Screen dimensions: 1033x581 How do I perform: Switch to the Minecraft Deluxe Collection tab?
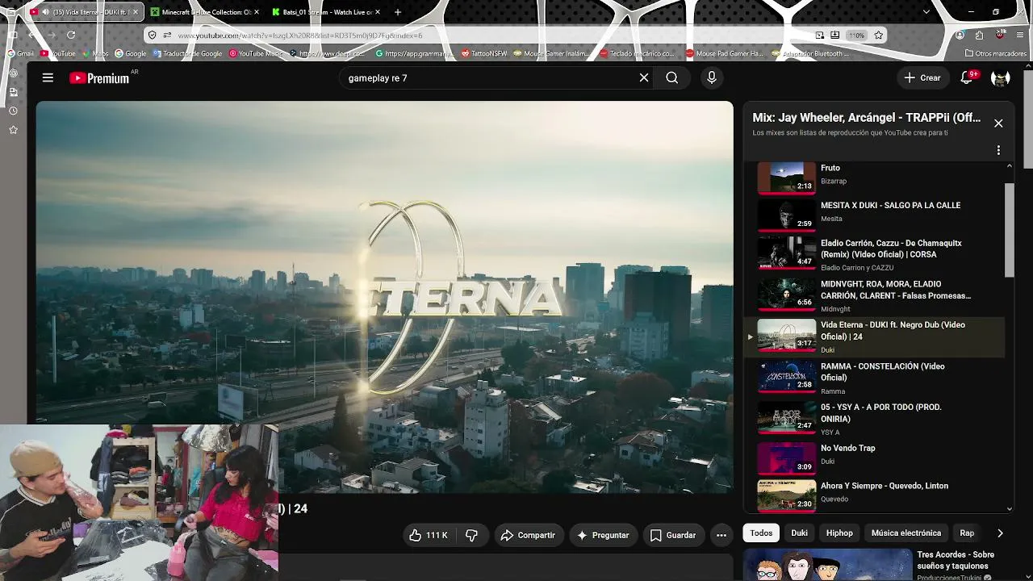tap(207, 12)
